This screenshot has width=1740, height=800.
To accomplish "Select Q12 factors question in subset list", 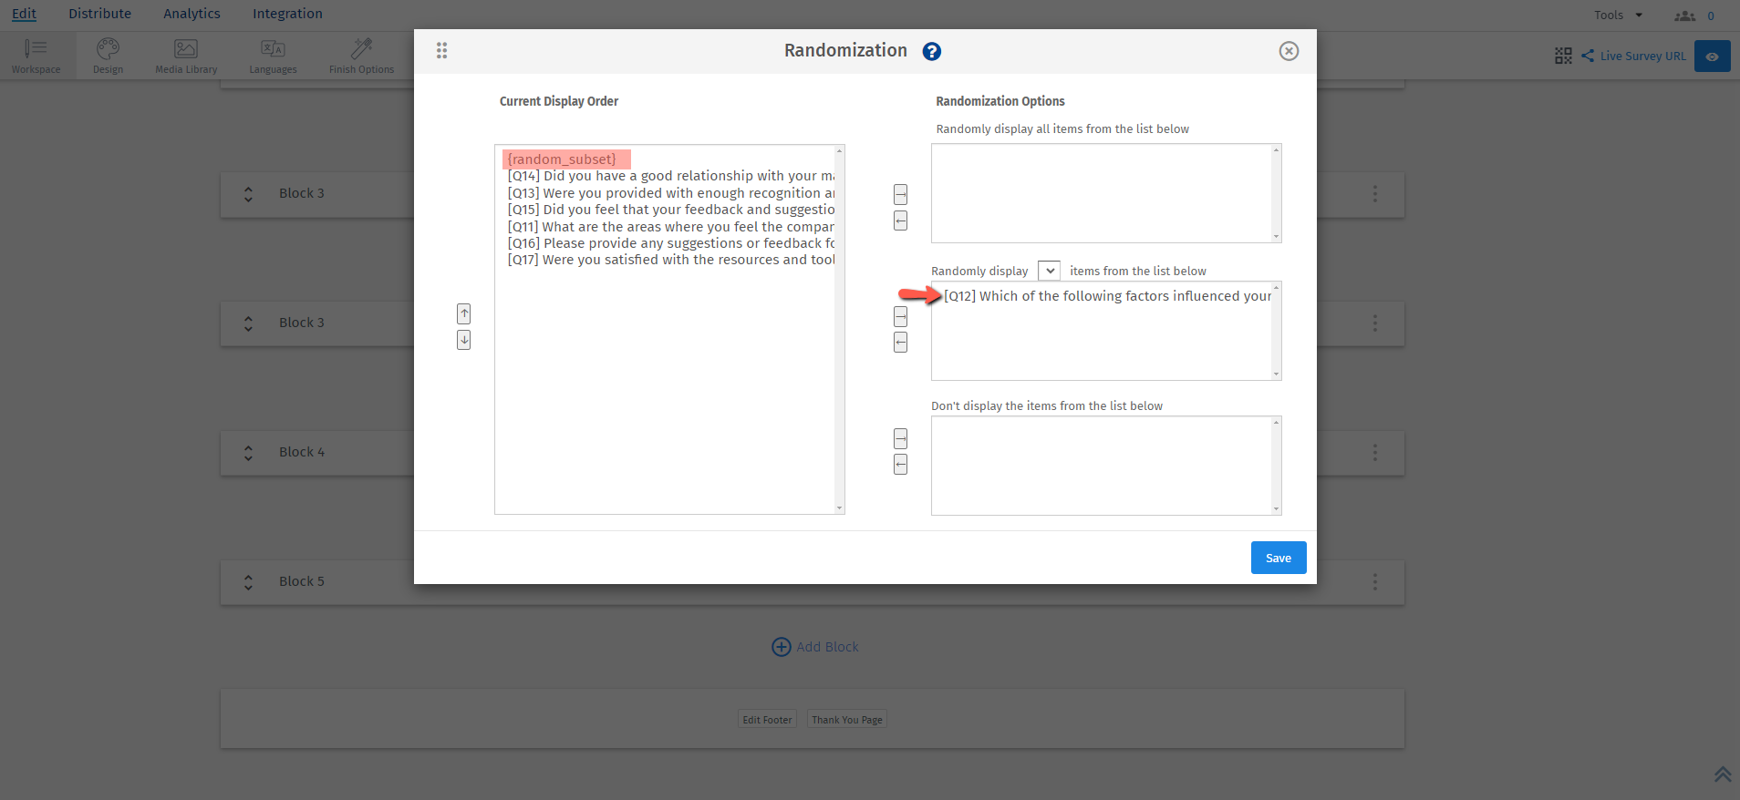I will point(1107,296).
